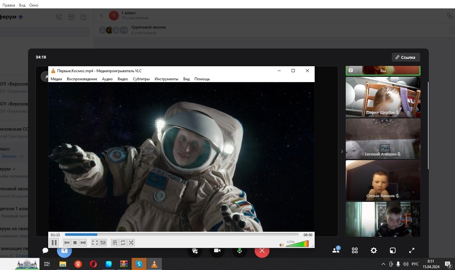Open Skype from the taskbar
The image size is (455, 270).
pyautogui.click(x=139, y=264)
